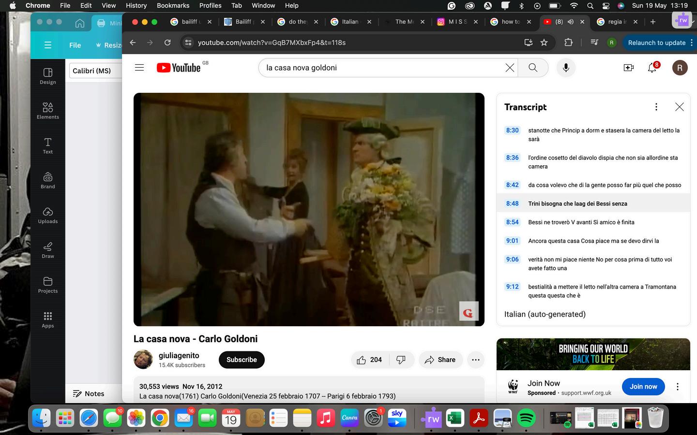Viewport: 697px width, 435px height.
Task: Open the Calibri (MS) font dropdown in Canva
Action: click(x=95, y=71)
